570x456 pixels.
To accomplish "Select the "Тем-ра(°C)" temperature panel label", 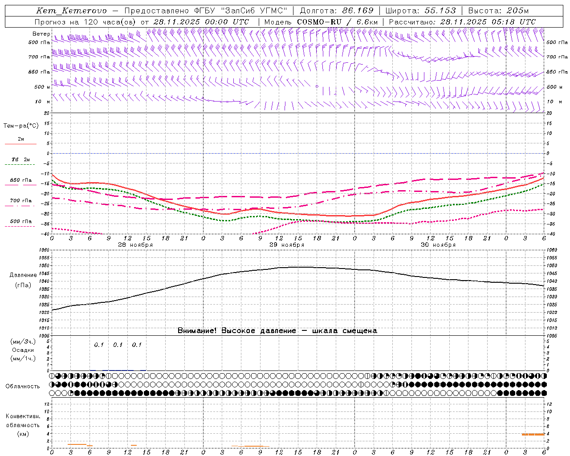I will [x=21, y=126].
